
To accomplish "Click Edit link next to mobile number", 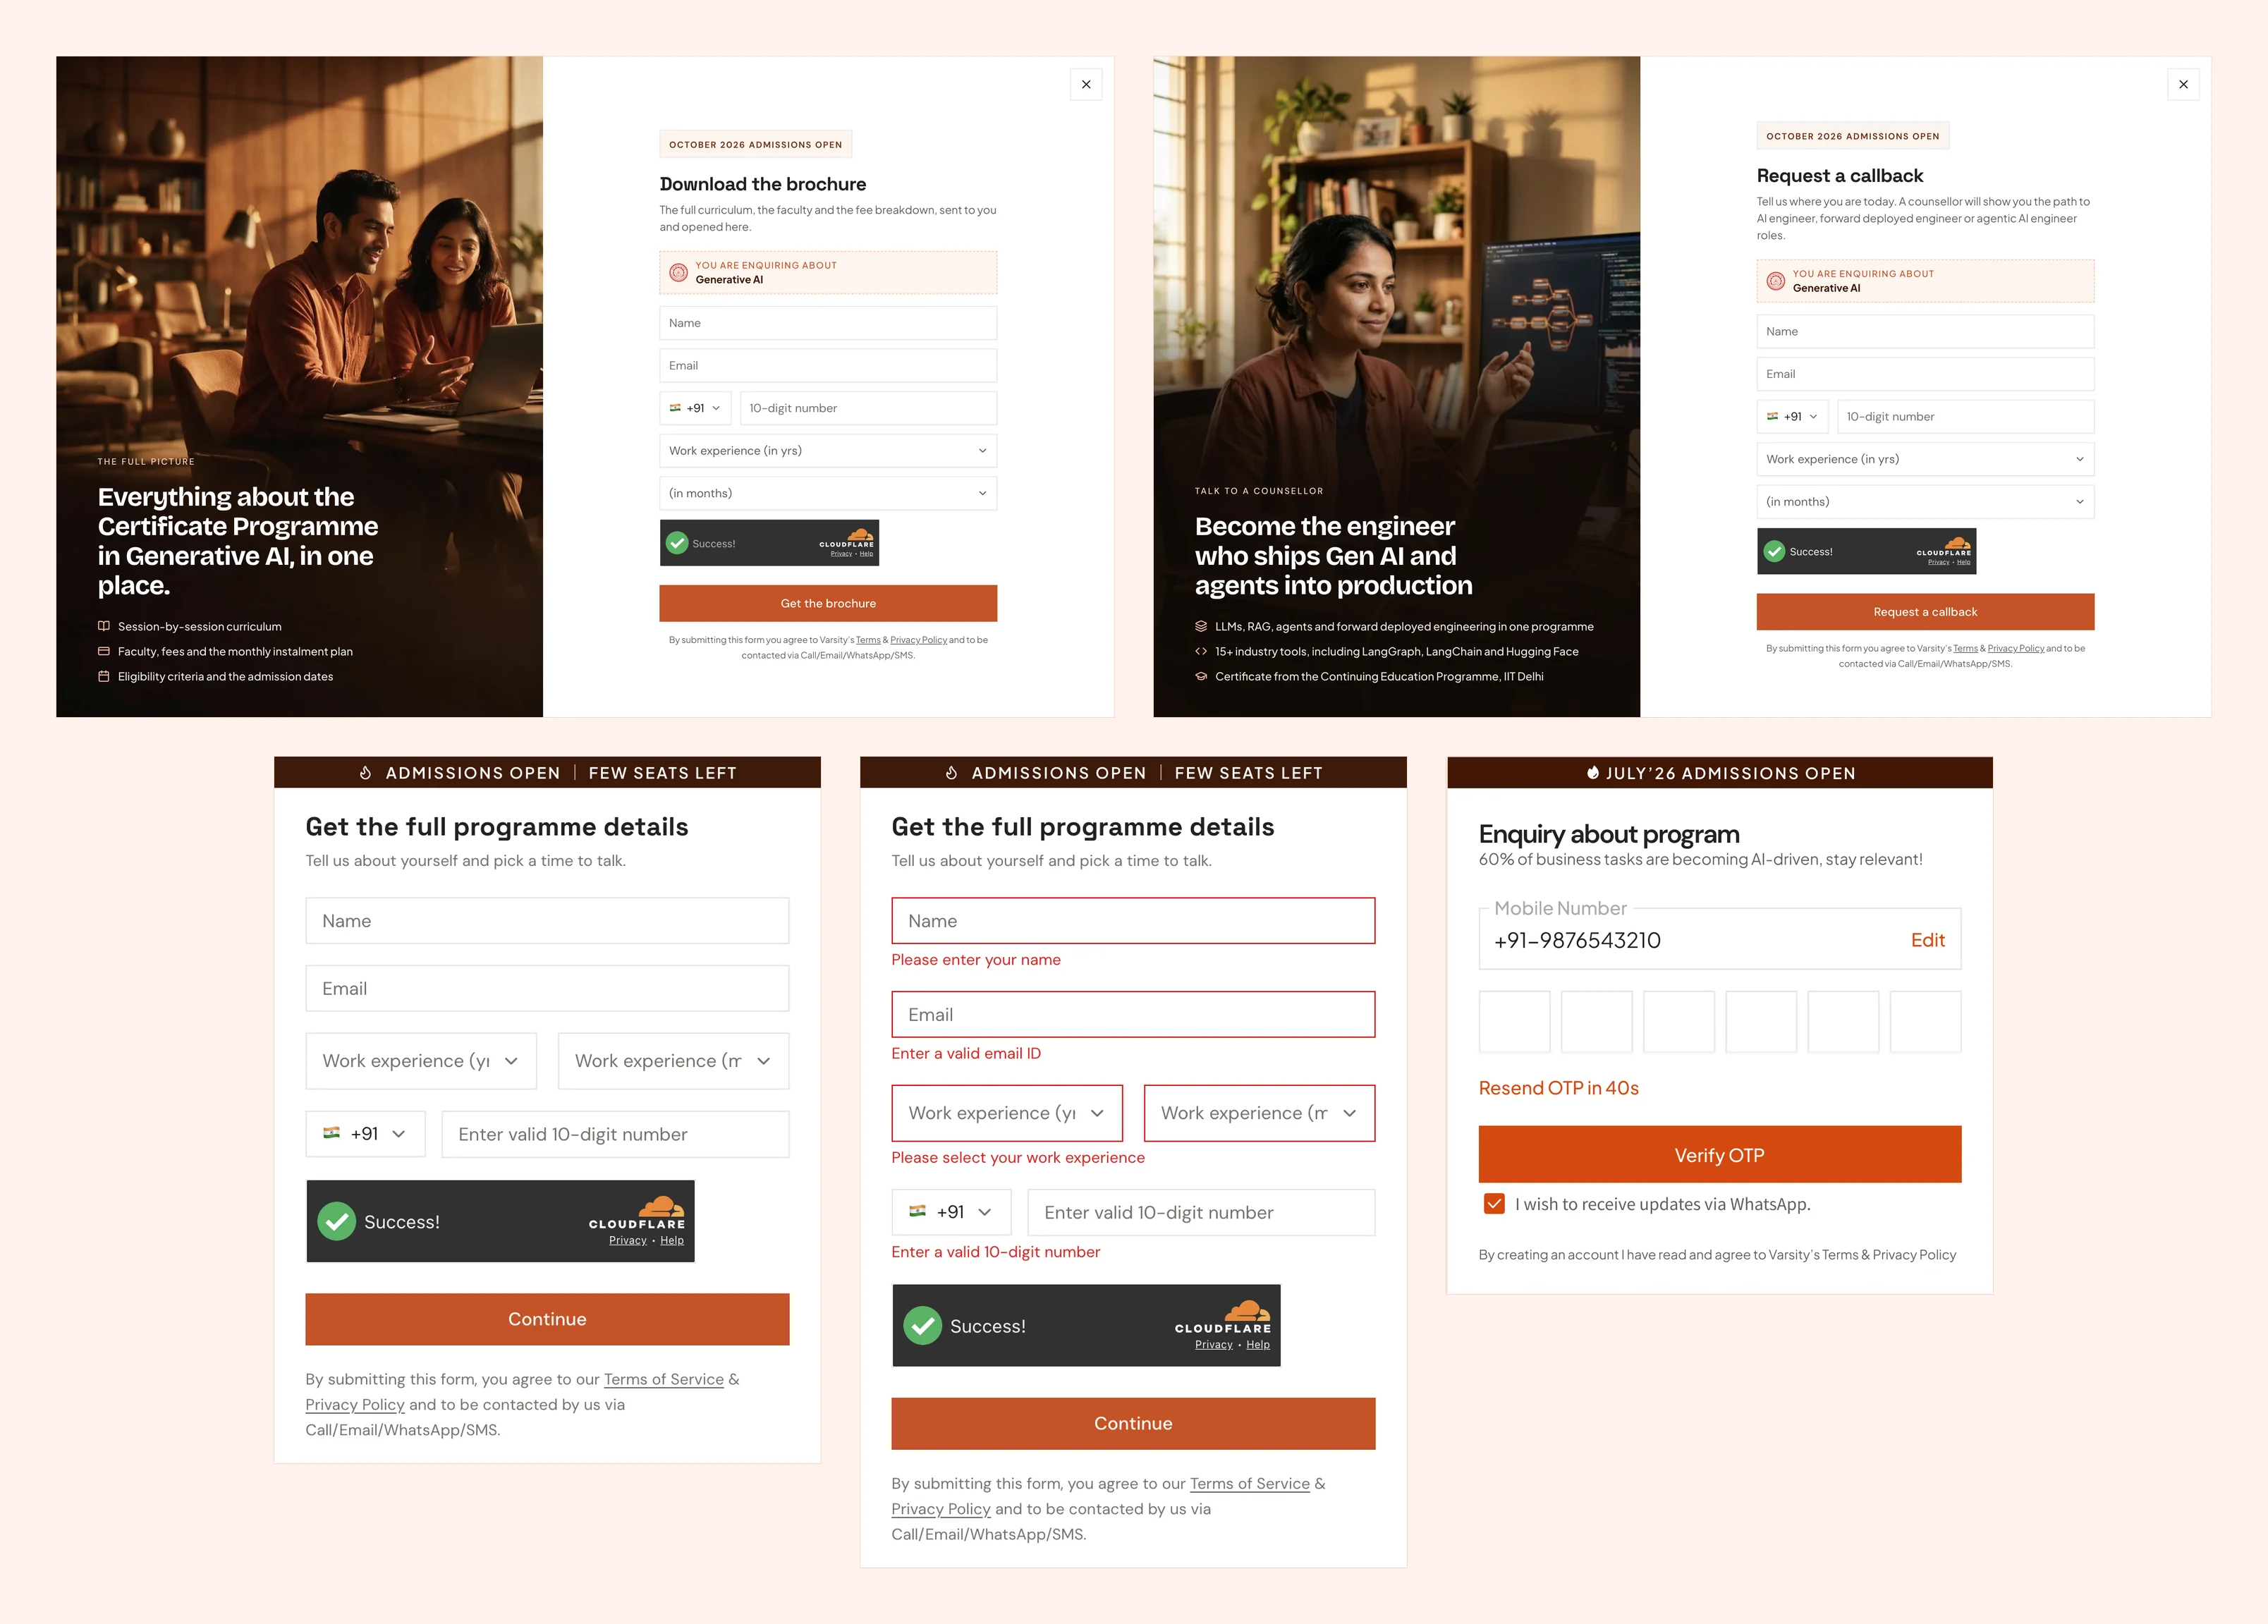I will pos(1927,940).
